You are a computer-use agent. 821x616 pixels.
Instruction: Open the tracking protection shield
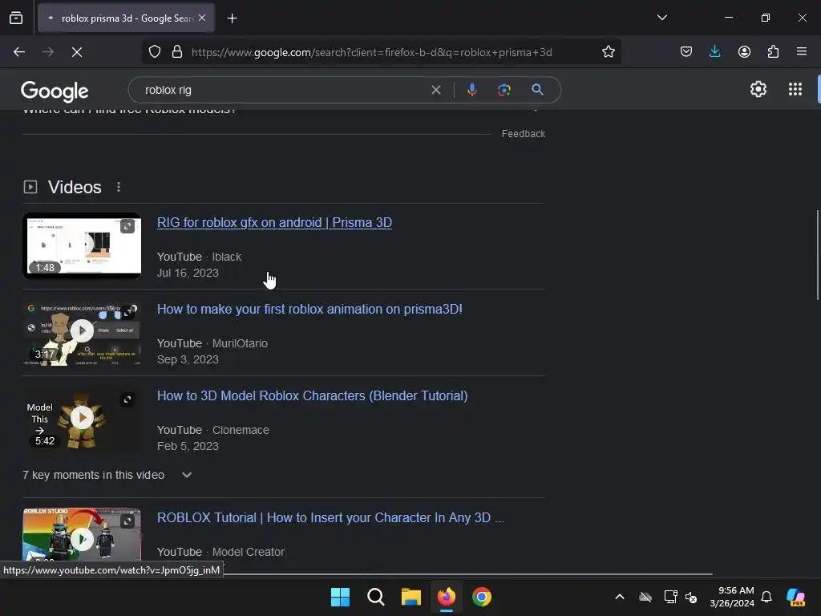(155, 52)
